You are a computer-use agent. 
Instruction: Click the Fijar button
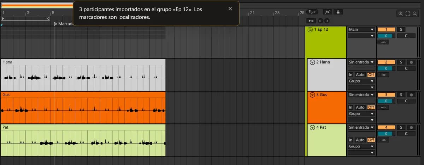click(x=312, y=12)
